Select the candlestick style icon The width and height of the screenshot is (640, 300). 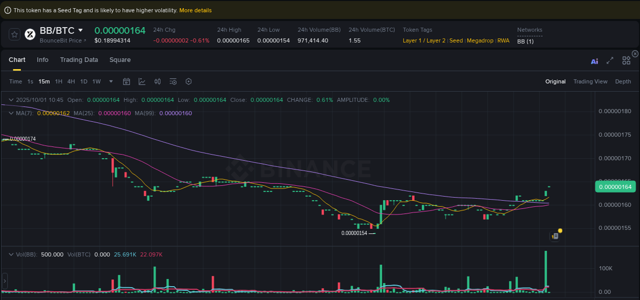point(157,81)
